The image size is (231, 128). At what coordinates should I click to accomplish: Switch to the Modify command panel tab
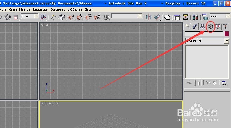coord(195,27)
